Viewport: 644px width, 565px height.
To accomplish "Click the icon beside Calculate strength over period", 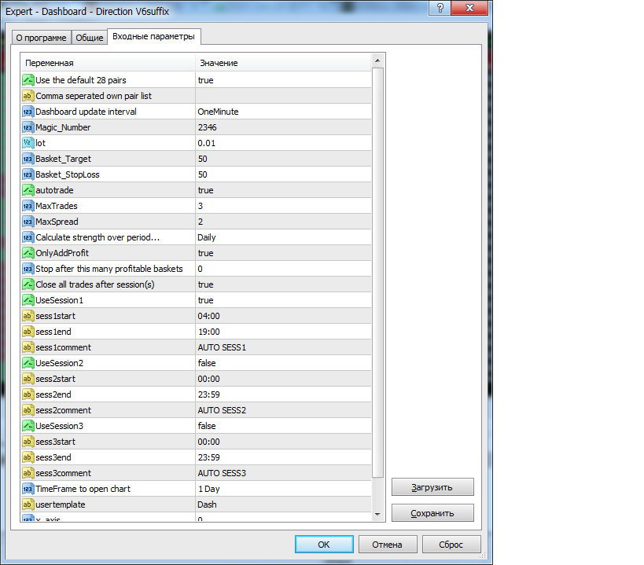I will (28, 237).
